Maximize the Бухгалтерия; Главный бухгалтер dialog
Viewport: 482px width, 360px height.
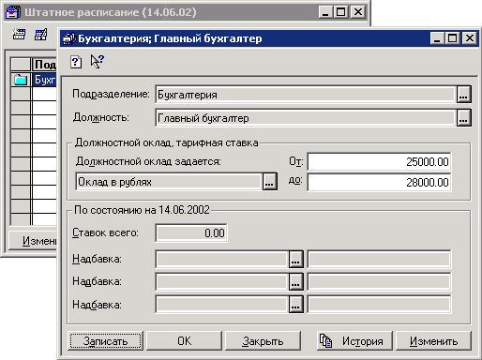pyautogui.click(x=452, y=38)
